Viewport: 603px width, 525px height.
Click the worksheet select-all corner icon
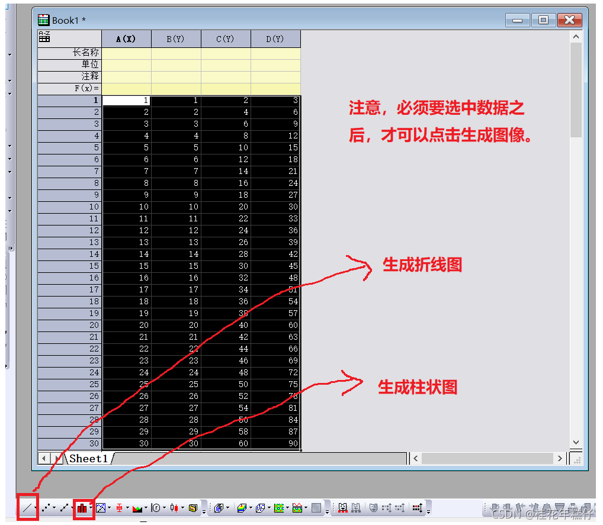pyautogui.click(x=44, y=36)
